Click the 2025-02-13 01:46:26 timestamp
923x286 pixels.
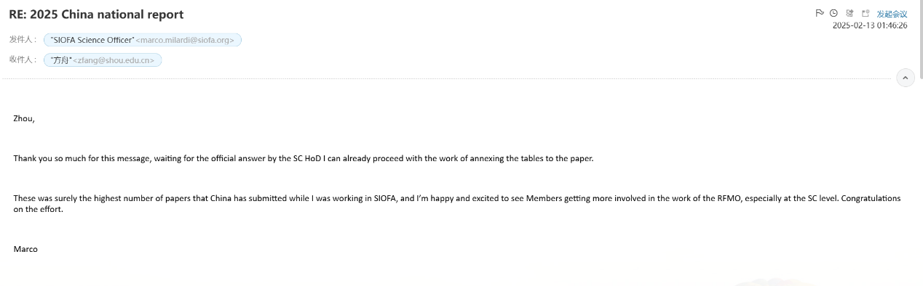tap(870, 25)
